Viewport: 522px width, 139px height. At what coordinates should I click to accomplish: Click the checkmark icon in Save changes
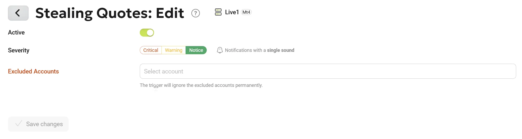[x=19, y=124]
